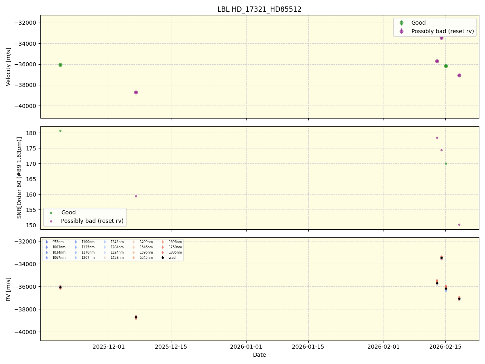Select the purple velocity point near 2025-12-07
Viewport: 485px width, 364px height.
(135, 92)
